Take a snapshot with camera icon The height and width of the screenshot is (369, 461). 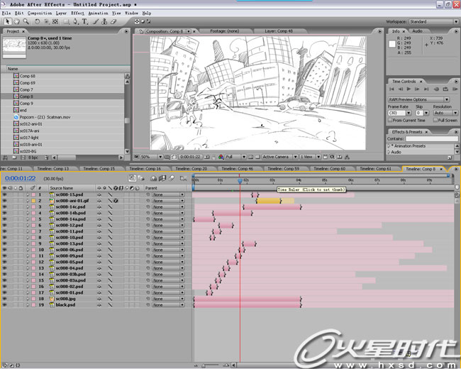[x=207, y=157]
